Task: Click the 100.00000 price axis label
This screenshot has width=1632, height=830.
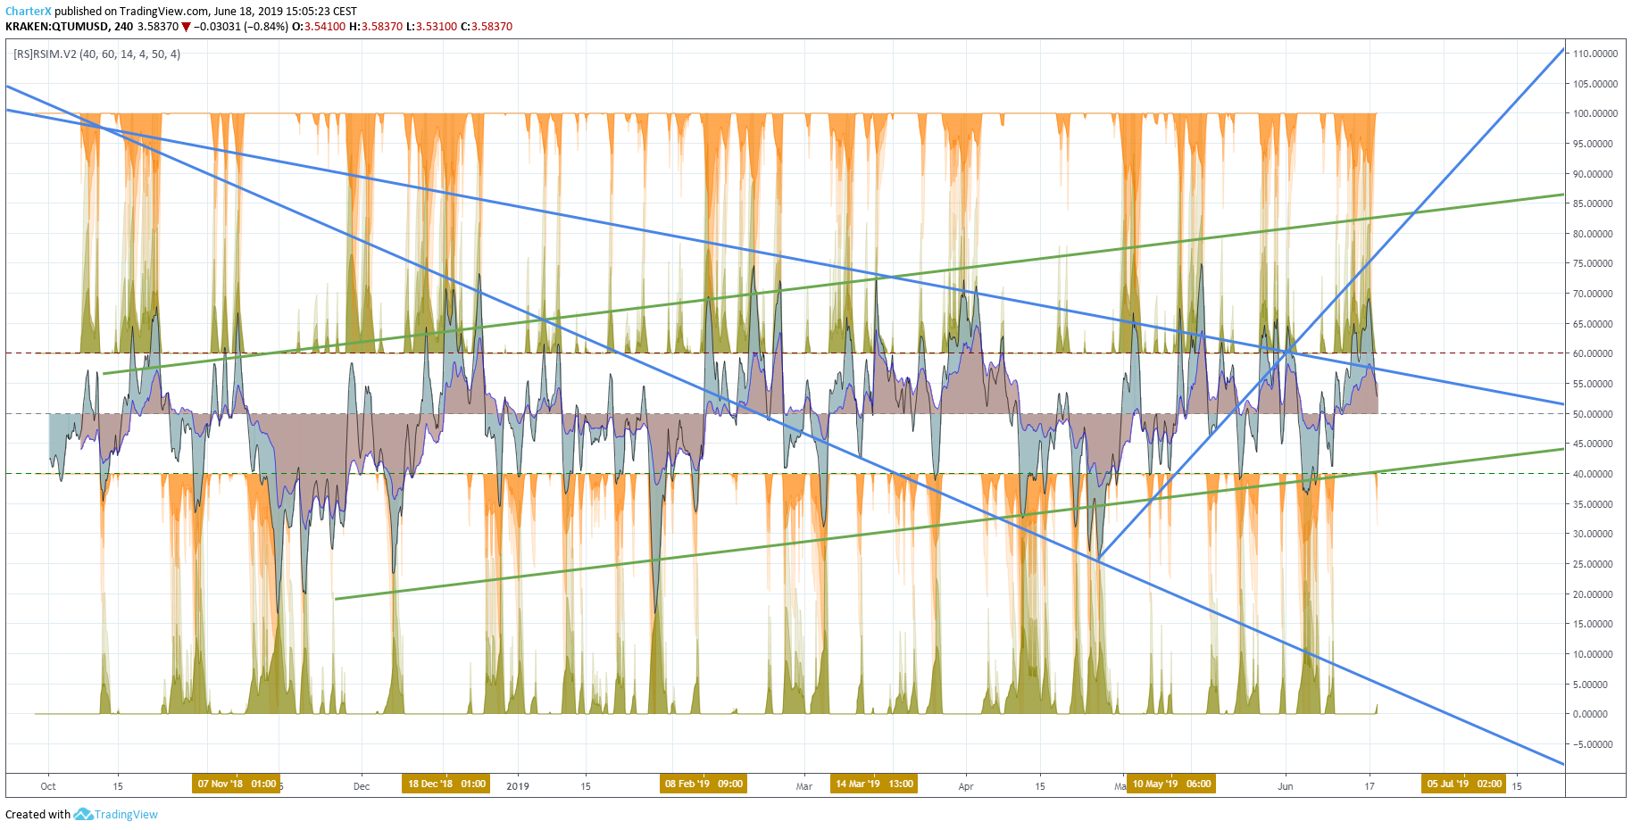Action: point(1595,113)
